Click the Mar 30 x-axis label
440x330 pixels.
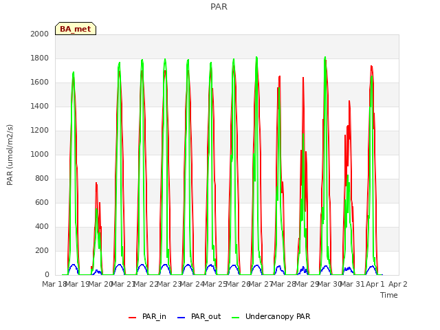coord(329,284)
